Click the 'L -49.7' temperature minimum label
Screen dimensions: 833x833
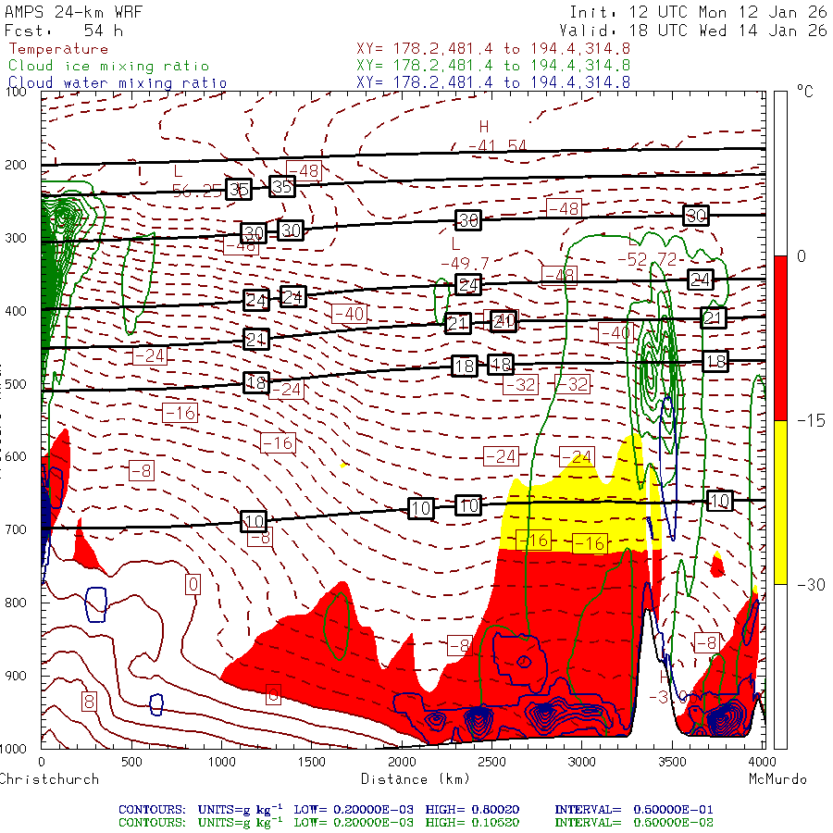click(465, 254)
